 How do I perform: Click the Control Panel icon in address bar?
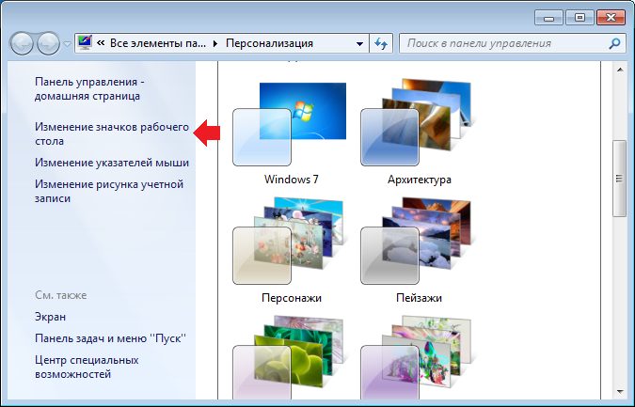[85, 43]
